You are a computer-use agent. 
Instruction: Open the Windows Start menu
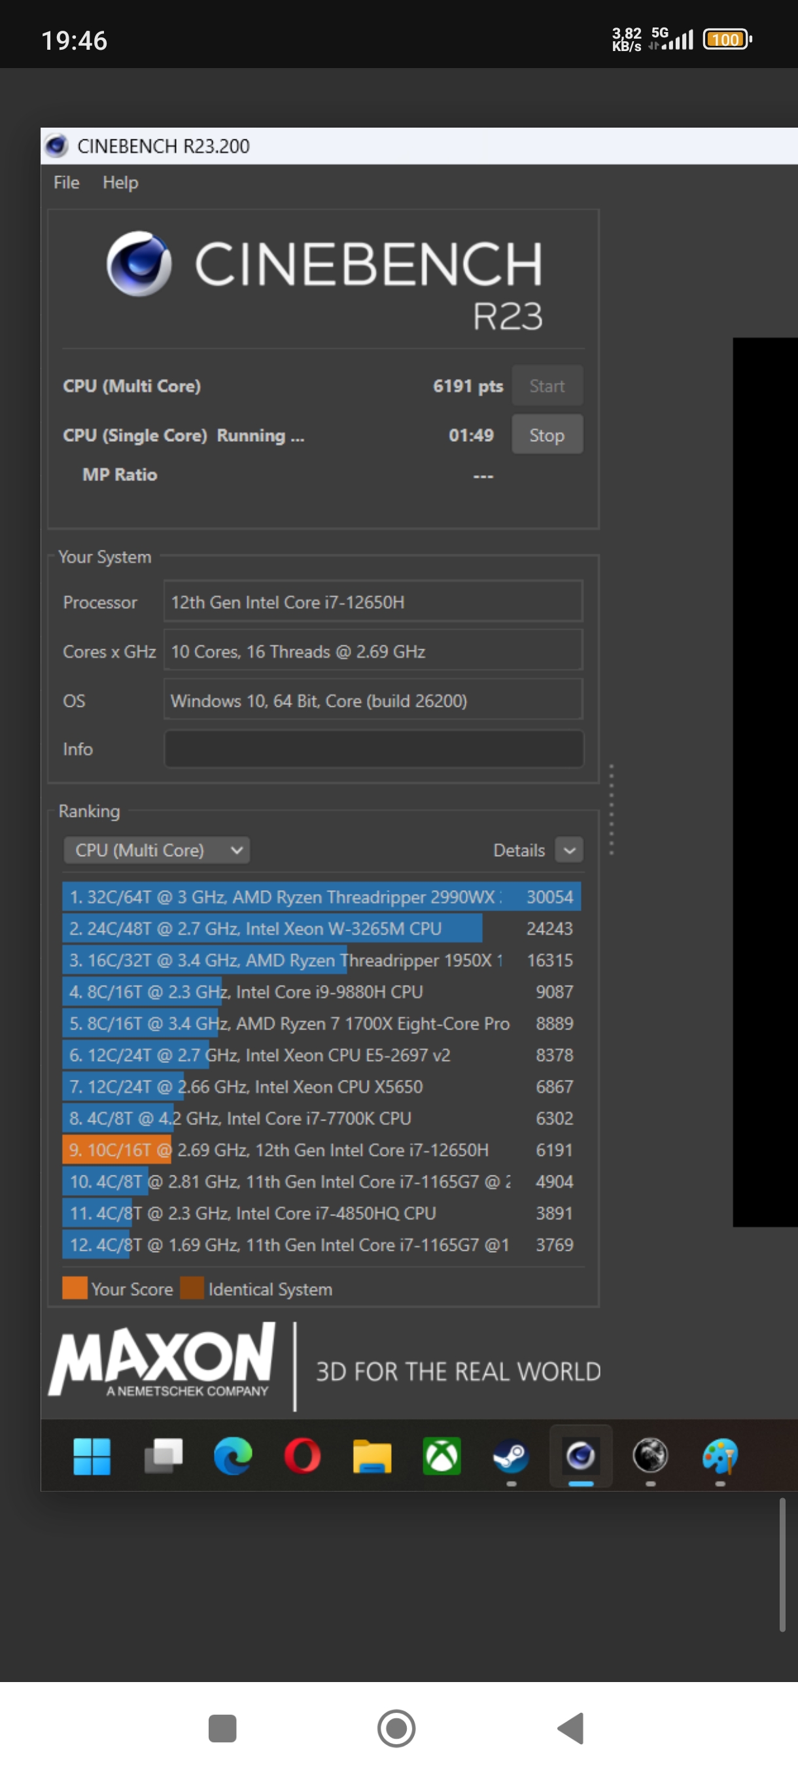coord(92,1457)
